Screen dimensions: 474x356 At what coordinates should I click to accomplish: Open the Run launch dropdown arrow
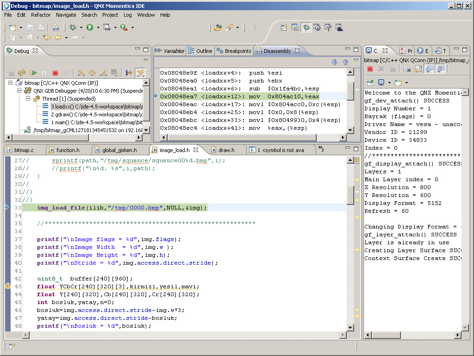click(98, 28)
